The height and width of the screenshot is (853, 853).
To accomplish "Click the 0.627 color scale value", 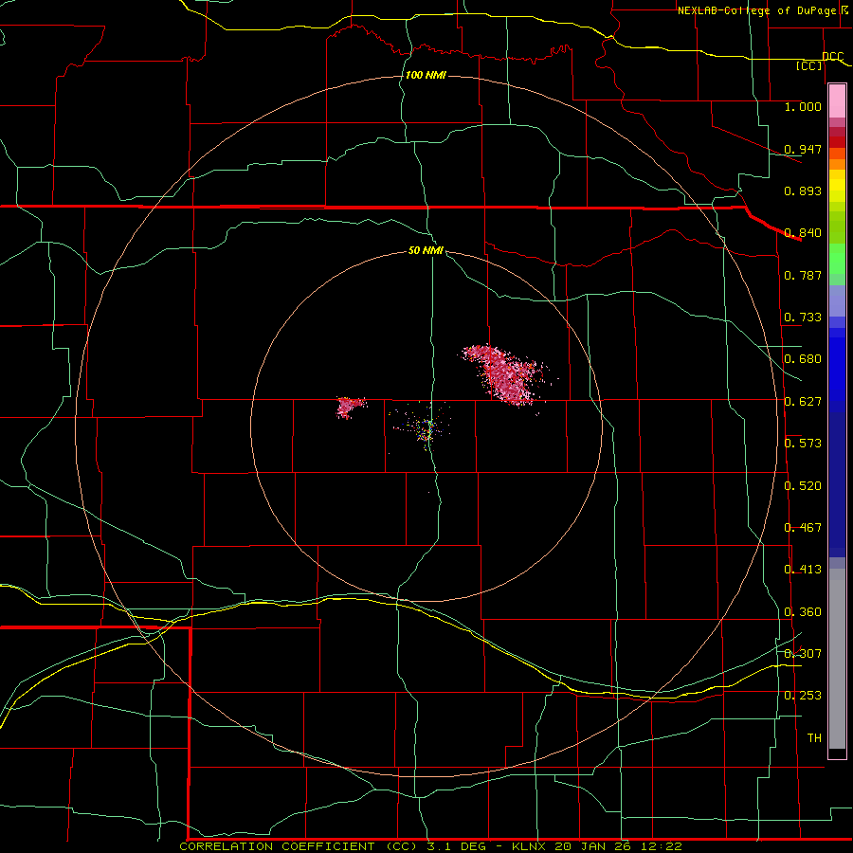I will click(803, 402).
